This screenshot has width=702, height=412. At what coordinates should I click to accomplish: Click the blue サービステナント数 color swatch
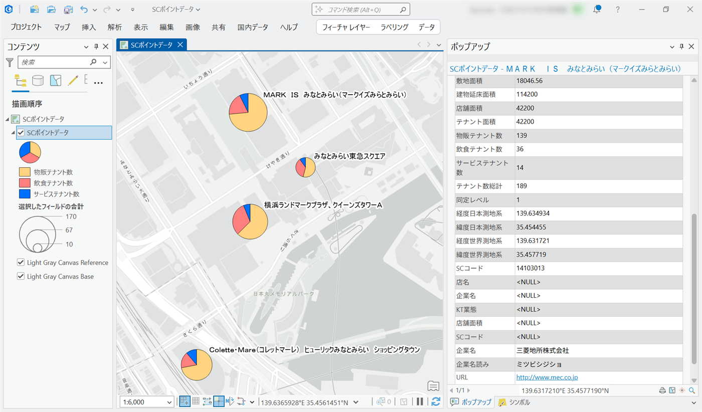click(25, 194)
